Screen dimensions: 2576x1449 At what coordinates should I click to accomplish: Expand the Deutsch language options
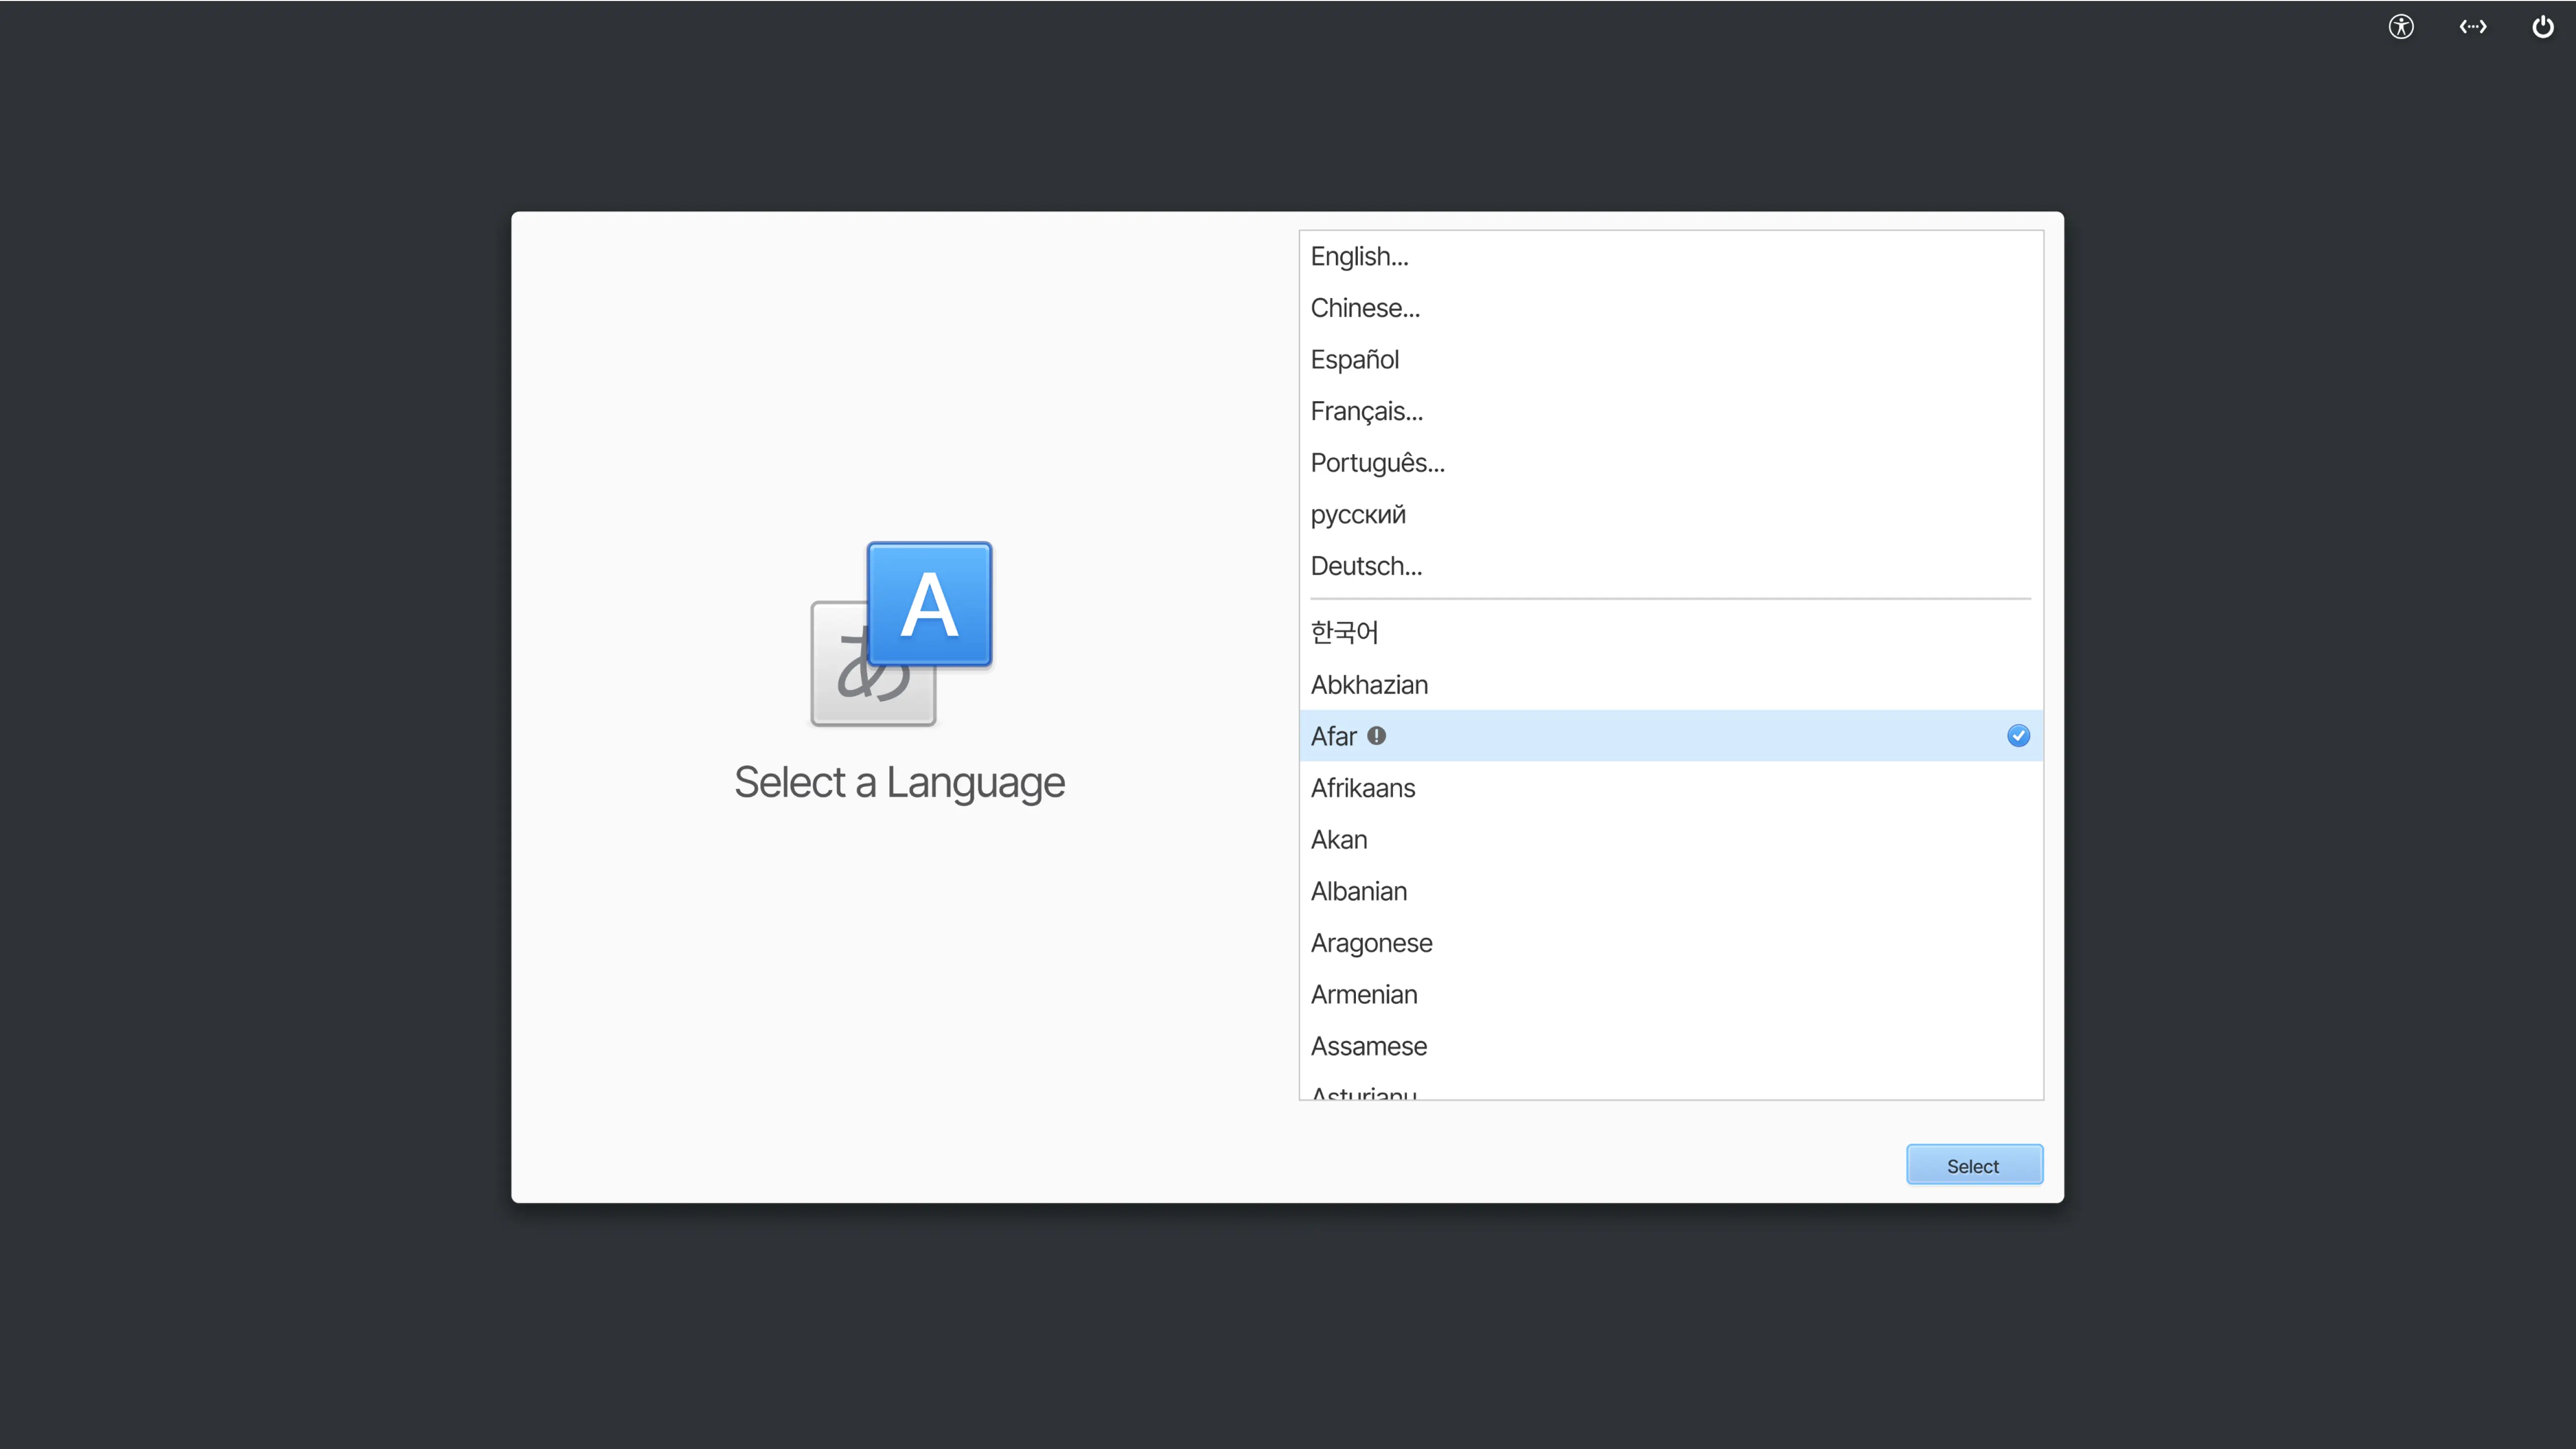coord(1366,566)
